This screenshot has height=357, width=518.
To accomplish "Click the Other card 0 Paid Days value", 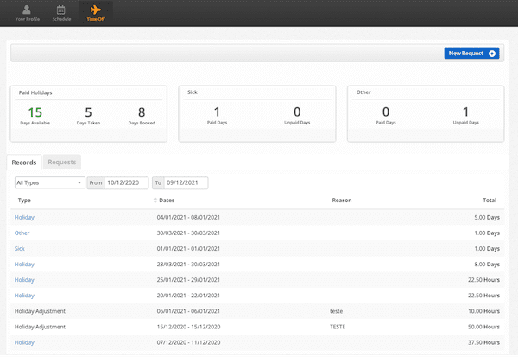I will 386,112.
